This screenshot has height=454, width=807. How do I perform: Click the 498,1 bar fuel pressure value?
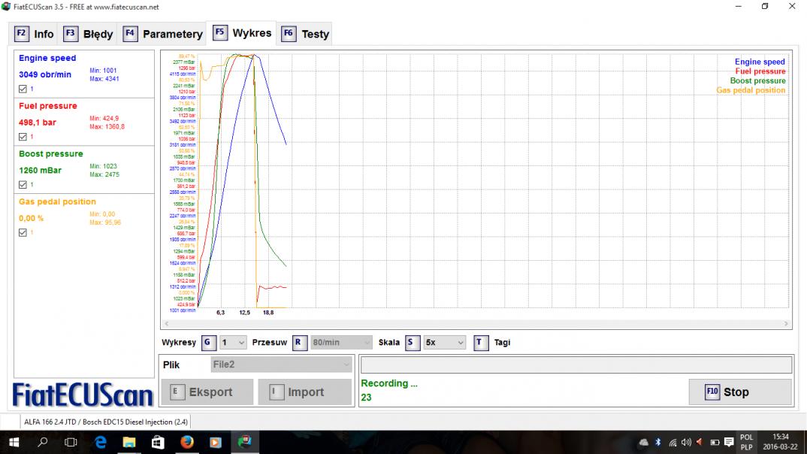click(x=38, y=123)
